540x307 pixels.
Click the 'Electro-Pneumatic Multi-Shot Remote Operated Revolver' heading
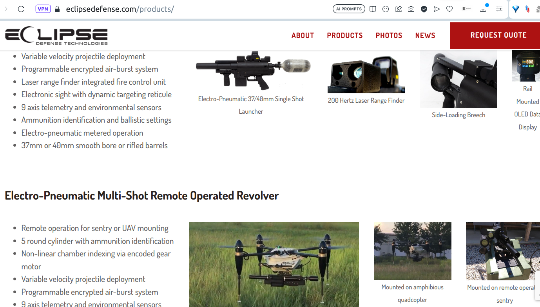point(142,195)
